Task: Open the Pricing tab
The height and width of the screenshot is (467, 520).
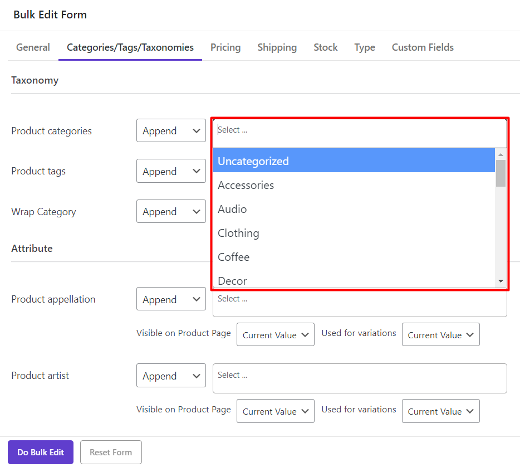Action: click(x=225, y=47)
